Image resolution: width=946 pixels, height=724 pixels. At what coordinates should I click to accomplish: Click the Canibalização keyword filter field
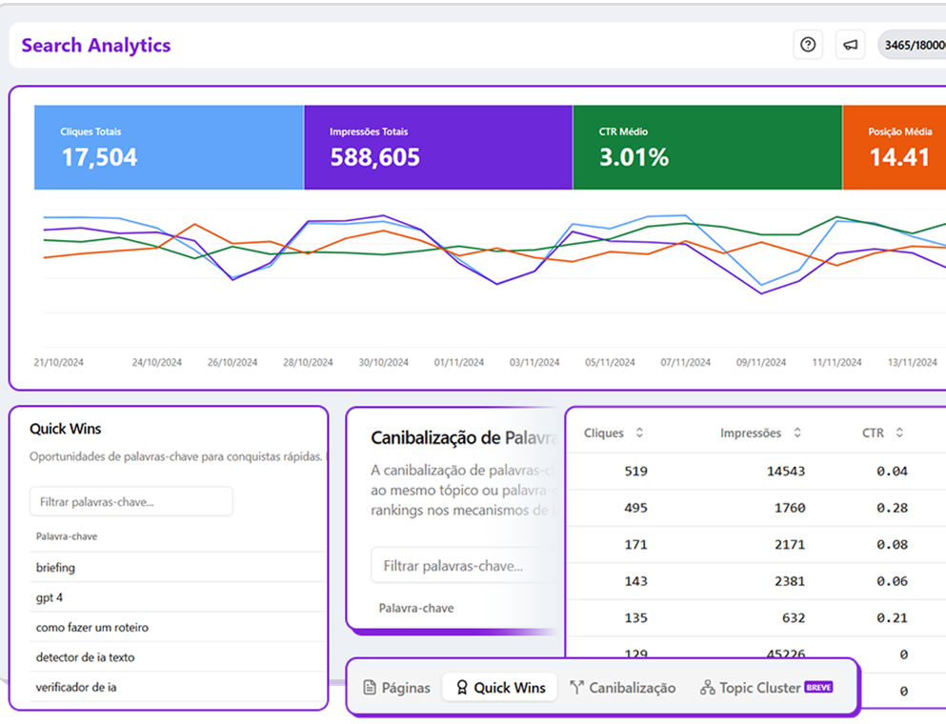(x=462, y=565)
